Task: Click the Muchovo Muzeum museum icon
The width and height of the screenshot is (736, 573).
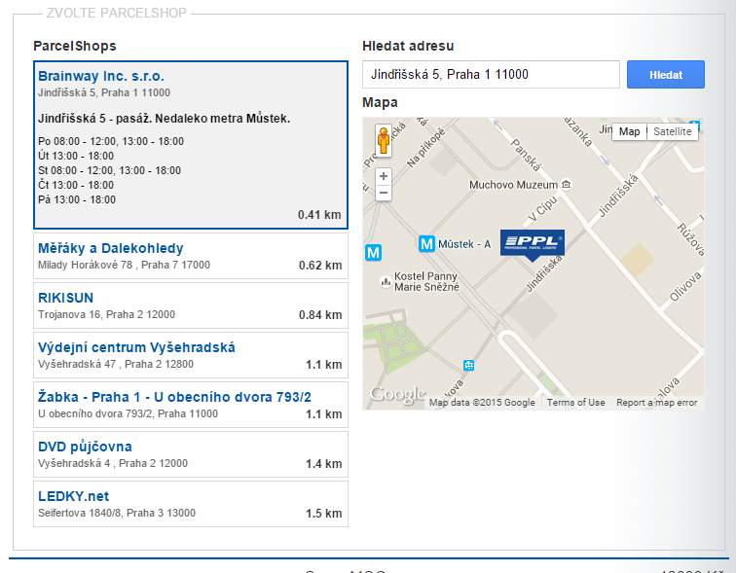Action: tap(567, 184)
